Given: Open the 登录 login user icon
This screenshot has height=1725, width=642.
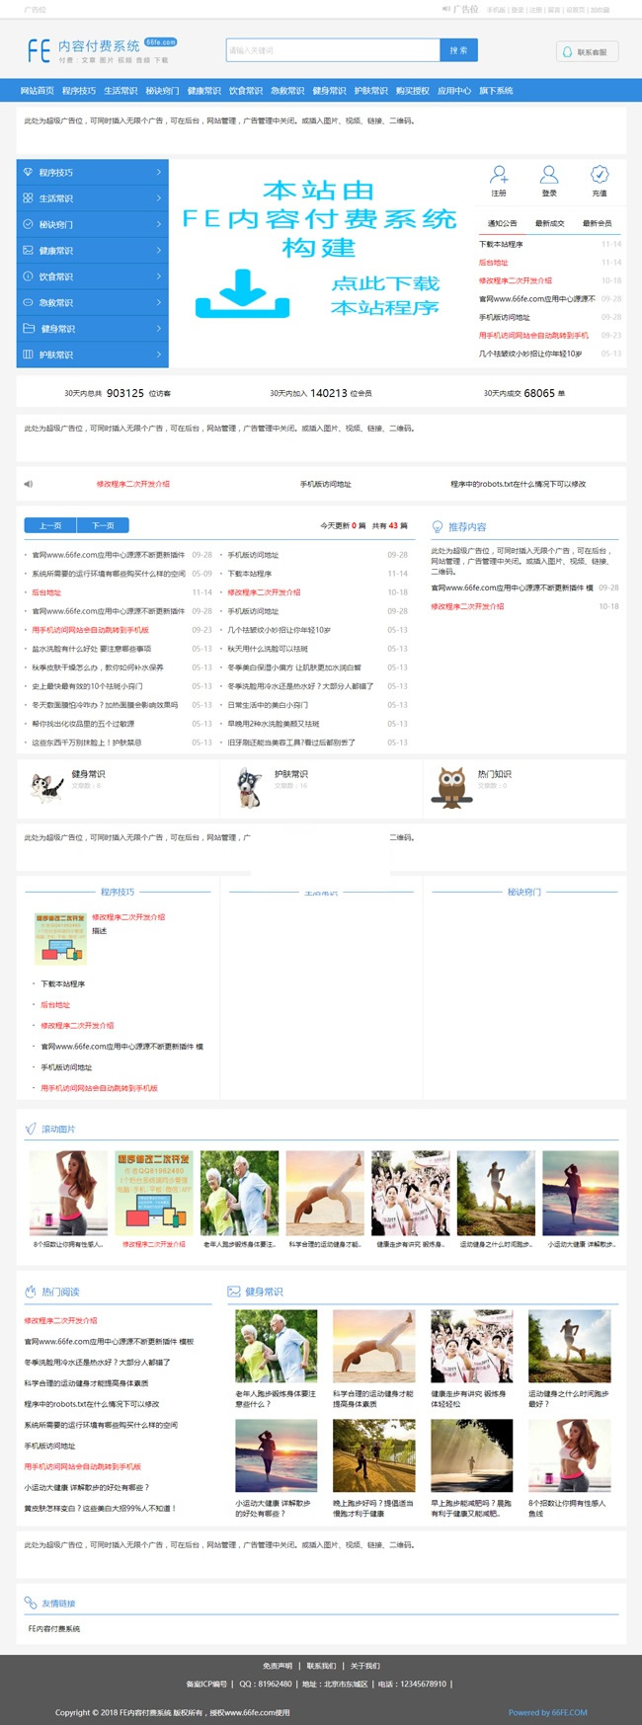Looking at the screenshot, I should (x=549, y=175).
